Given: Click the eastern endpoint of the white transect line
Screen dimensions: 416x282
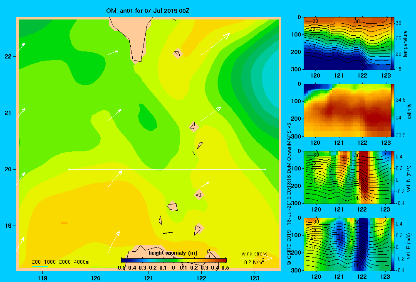Looking at the screenshot, I should click(265, 169).
